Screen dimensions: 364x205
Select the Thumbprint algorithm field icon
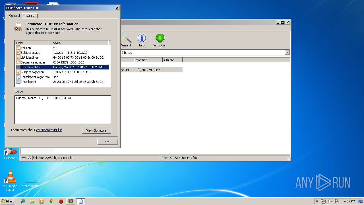coord(18,77)
